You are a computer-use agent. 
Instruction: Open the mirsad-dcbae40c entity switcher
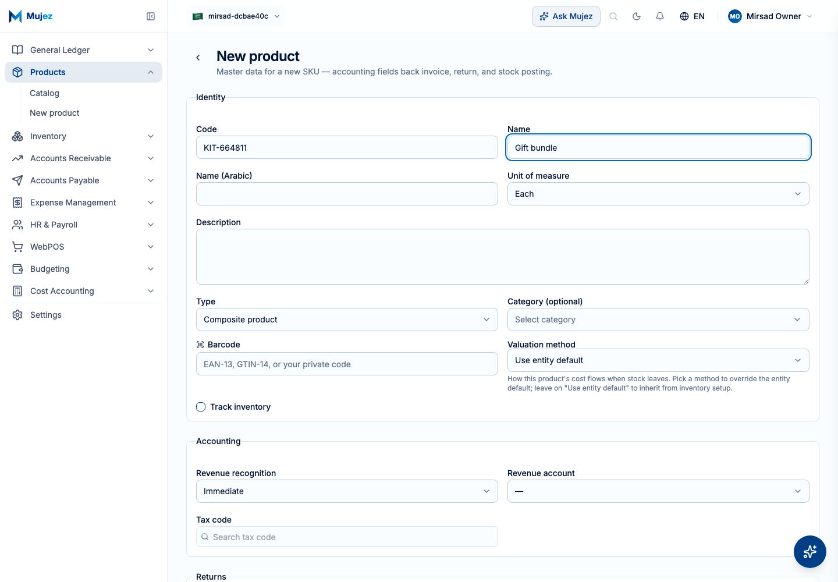pyautogui.click(x=237, y=16)
